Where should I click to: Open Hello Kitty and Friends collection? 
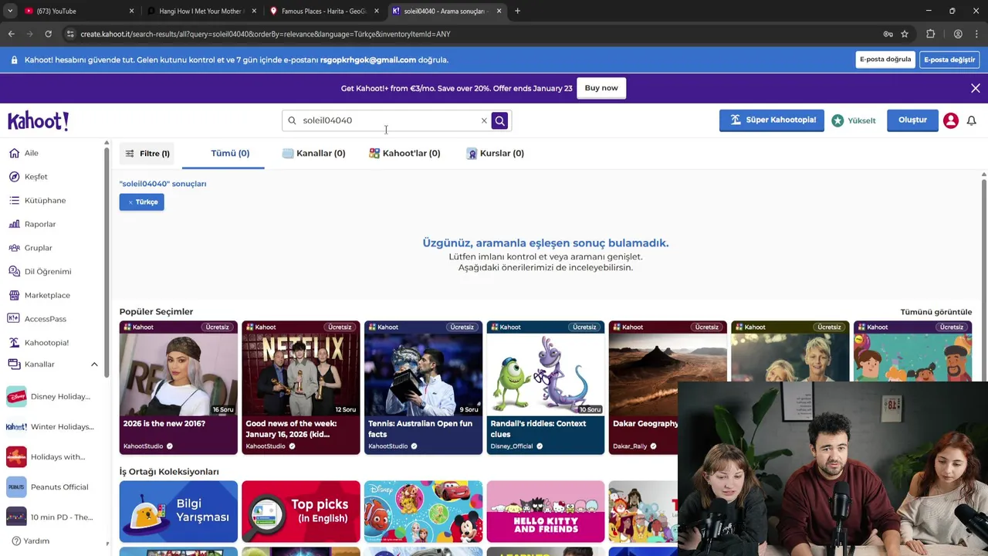coord(546,512)
